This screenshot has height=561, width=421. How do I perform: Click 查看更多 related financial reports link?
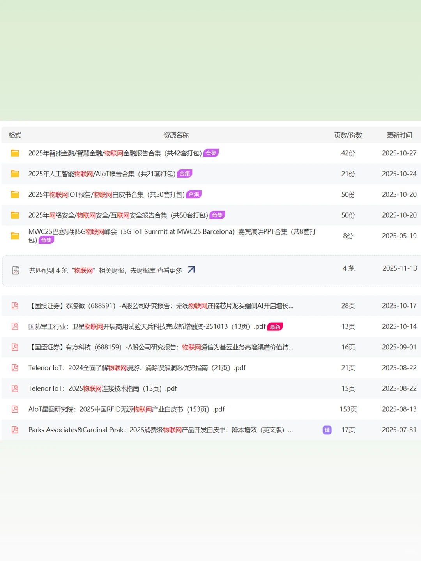(x=170, y=270)
